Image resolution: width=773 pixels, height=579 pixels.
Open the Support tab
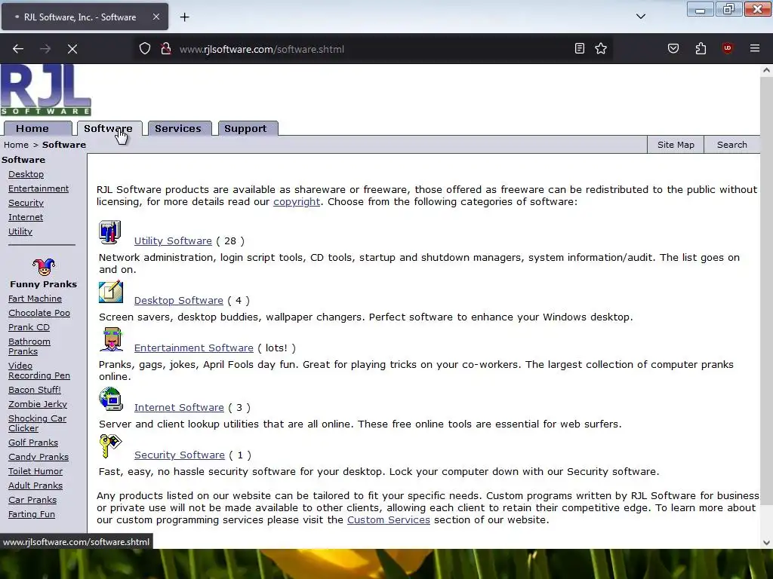(248, 128)
